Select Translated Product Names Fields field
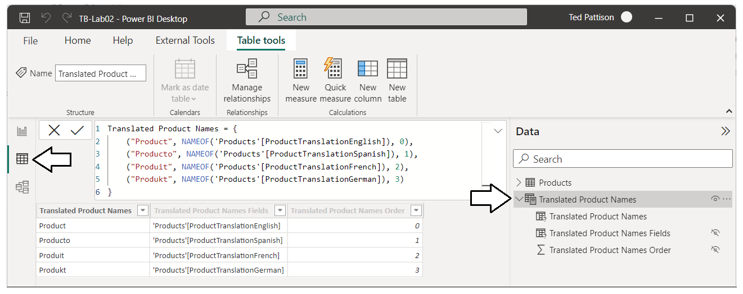Viewport: 743px width, 294px height. [x=610, y=233]
